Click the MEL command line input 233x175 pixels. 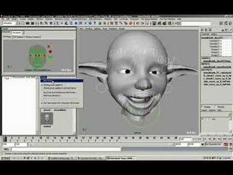point(66,149)
